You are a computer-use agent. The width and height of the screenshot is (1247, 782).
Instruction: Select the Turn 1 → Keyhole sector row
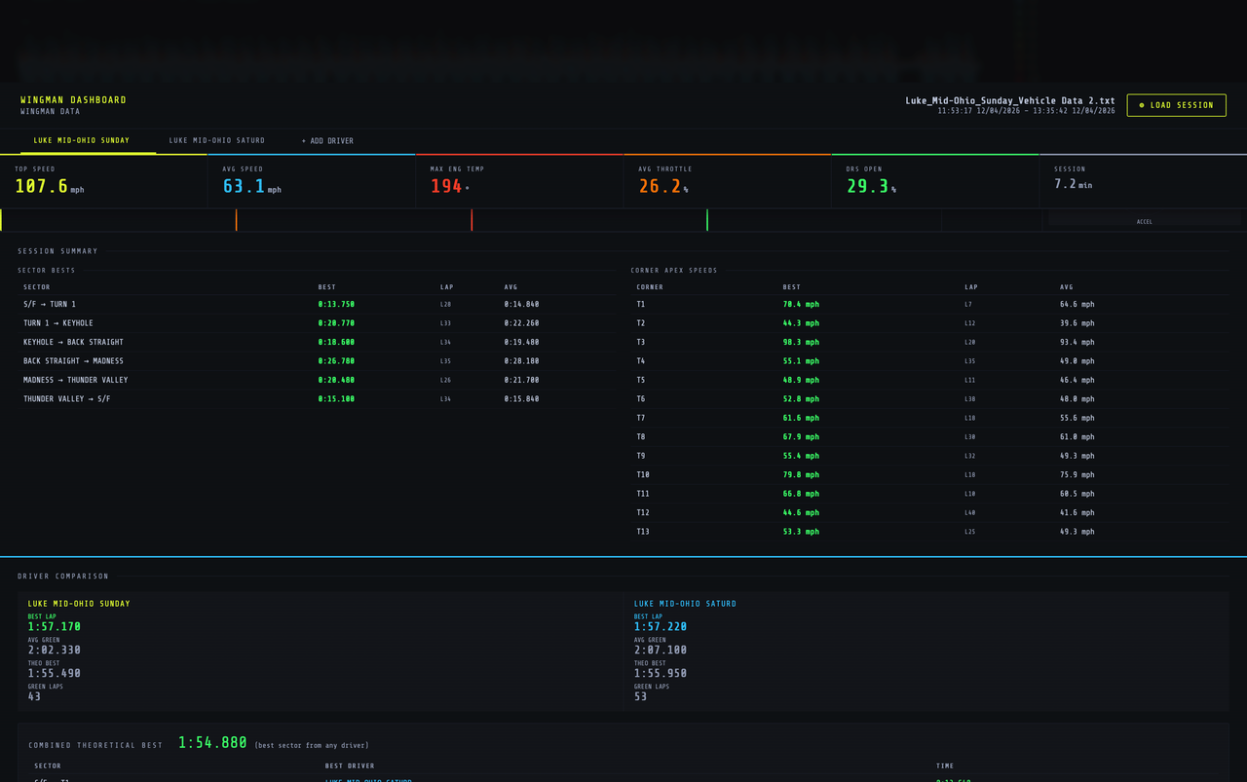(x=317, y=323)
